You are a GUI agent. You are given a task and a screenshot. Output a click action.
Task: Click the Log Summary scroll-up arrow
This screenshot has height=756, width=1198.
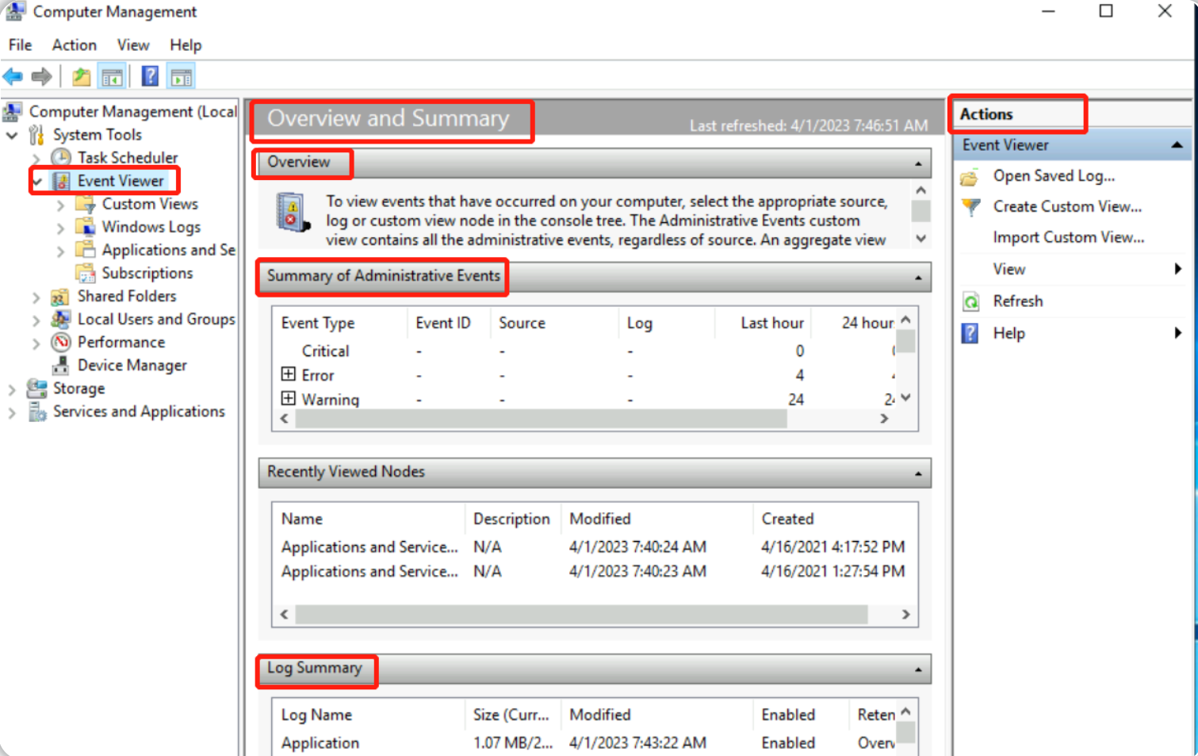(x=905, y=712)
